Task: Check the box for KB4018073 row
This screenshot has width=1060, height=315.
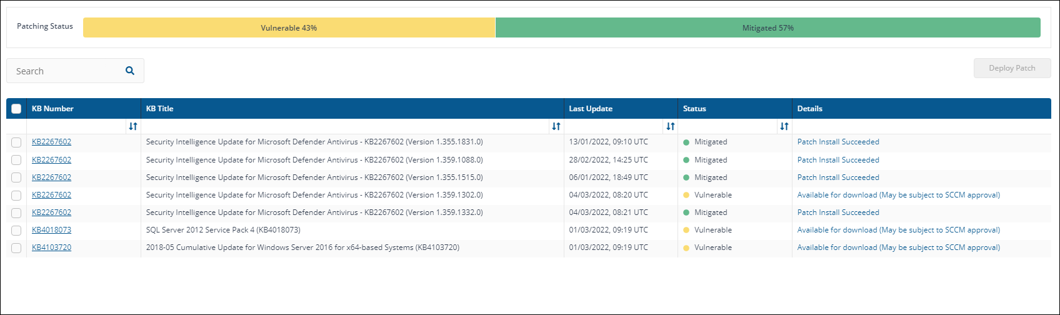Action: pos(16,230)
